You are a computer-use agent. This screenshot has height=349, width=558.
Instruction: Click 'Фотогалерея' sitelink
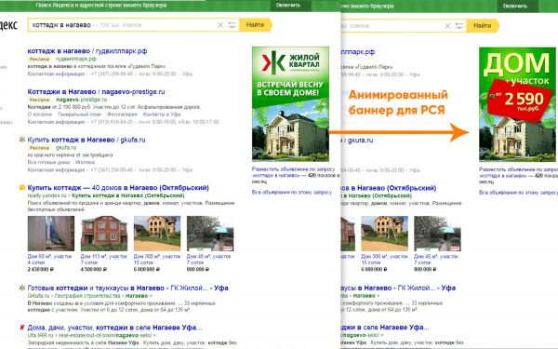pyautogui.click(x=122, y=114)
